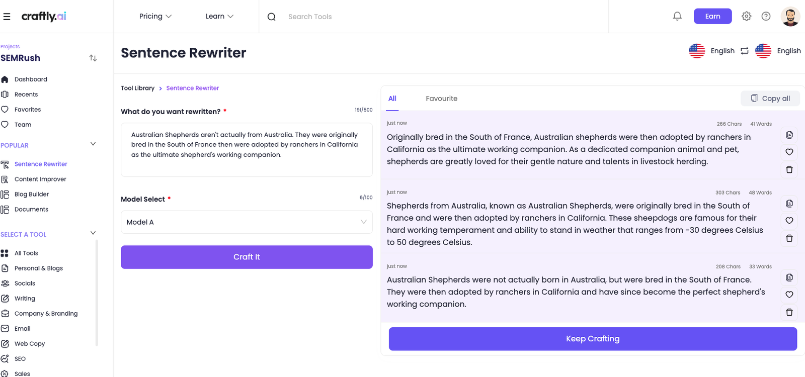The image size is (805, 377).
Task: Switch to the Favourite tab
Action: (441, 98)
